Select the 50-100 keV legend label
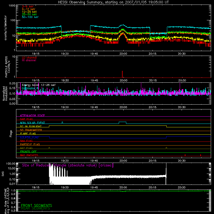This screenshot has height=214, width=214. [30, 17]
